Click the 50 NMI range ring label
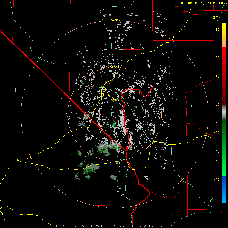Viewport: 228px width, 228px height. tap(115, 67)
